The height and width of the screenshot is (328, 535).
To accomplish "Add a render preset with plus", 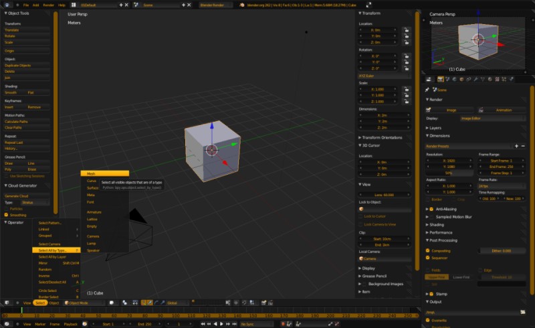I will (516, 146).
